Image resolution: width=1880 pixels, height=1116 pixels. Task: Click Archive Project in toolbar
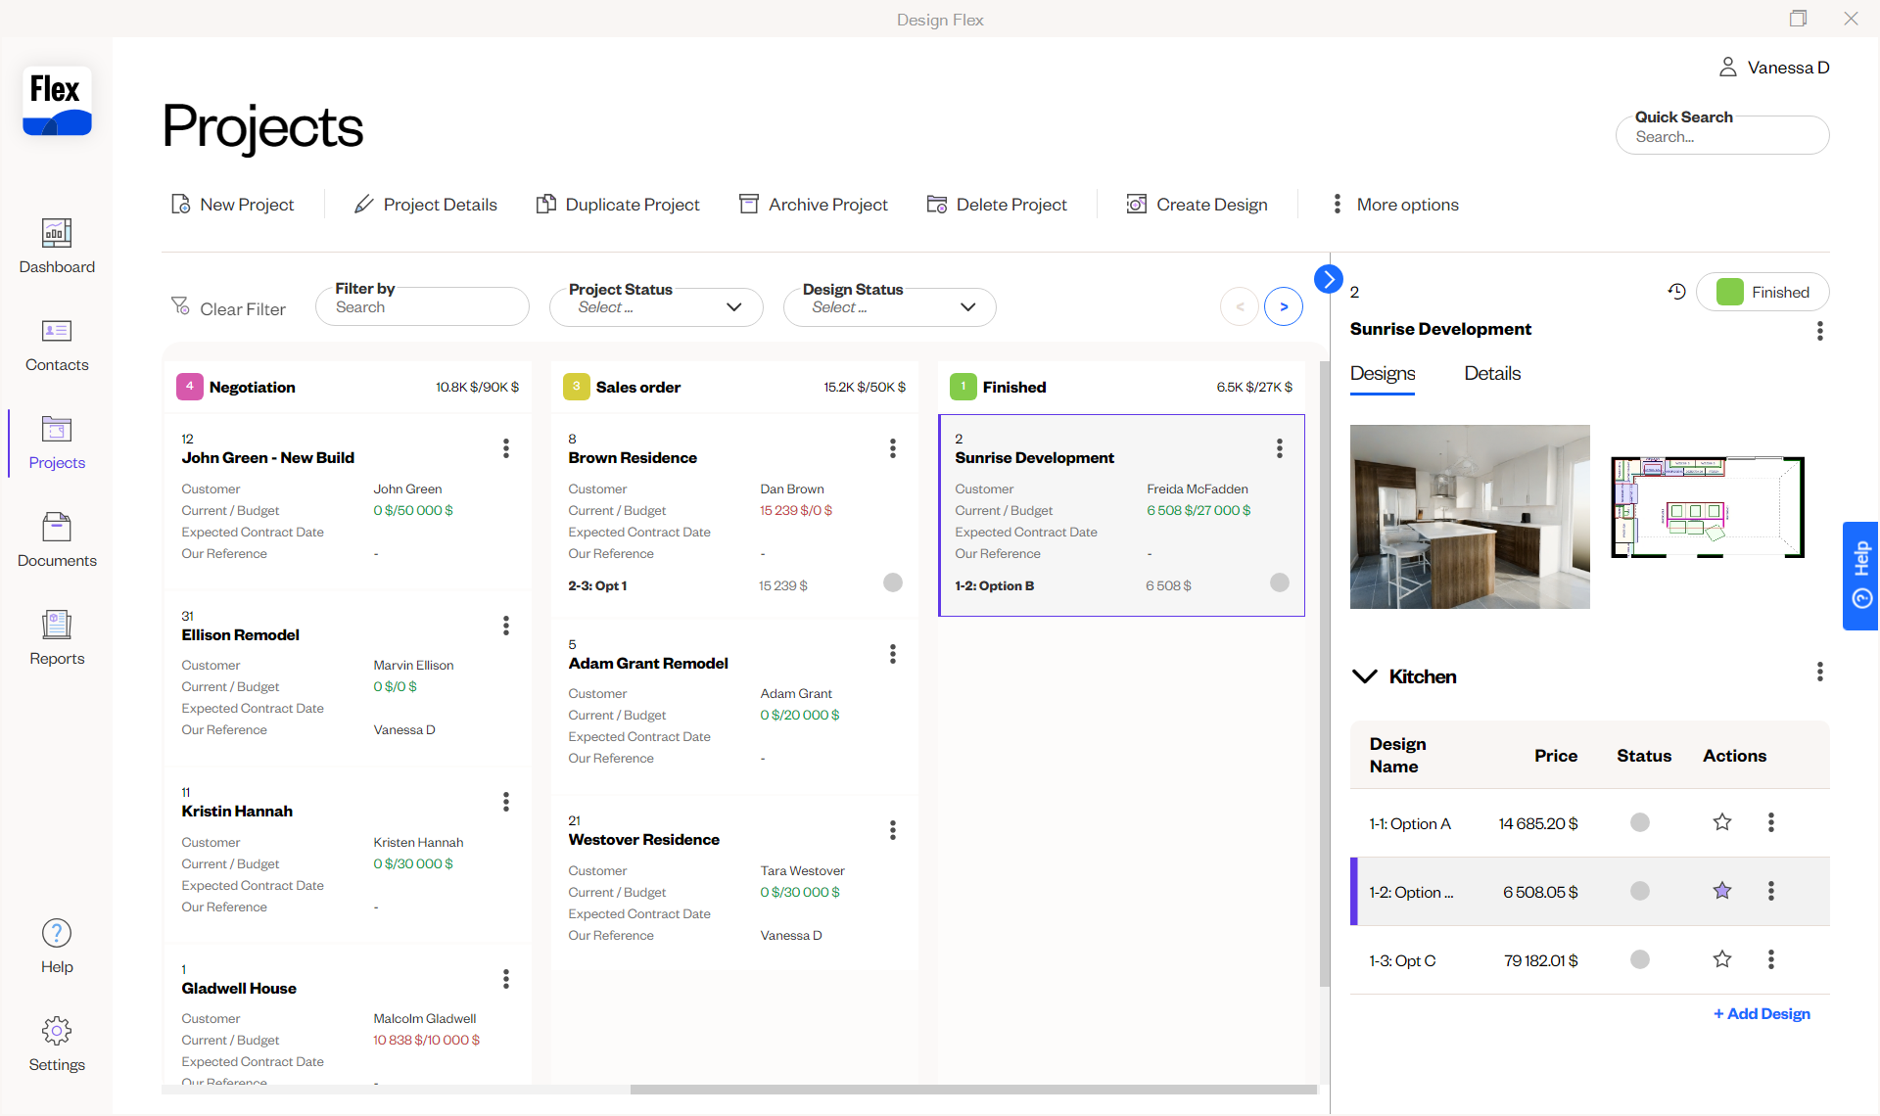point(814,205)
